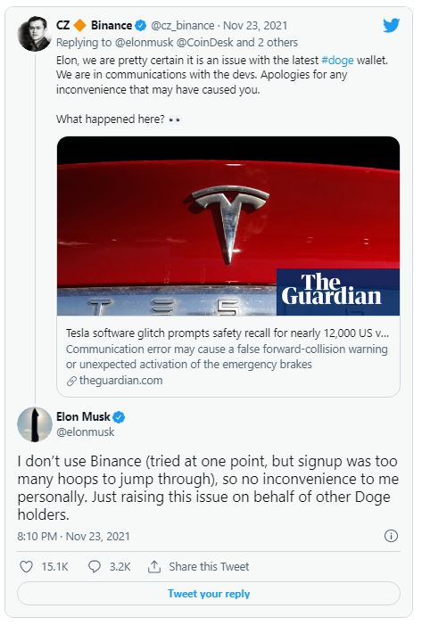Click the 3.2K replies count

[x=120, y=566]
